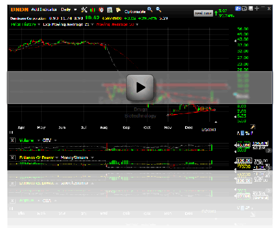Click the DNDN ticker symbol
Screen dimensions: 277x228
19,9
